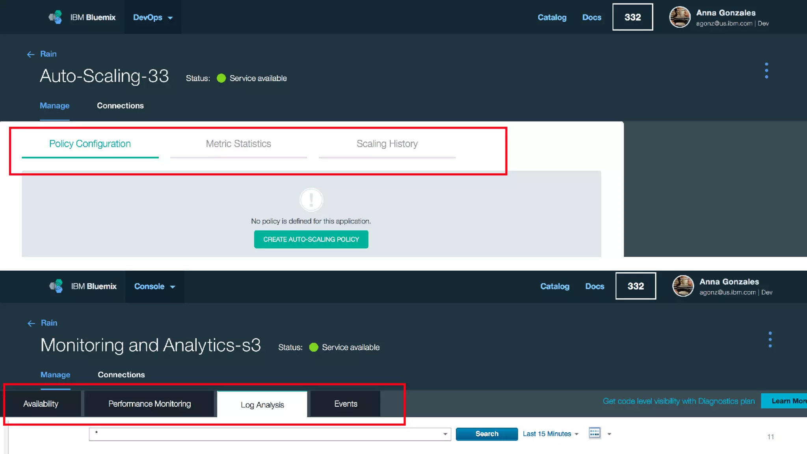Expand the small arrow beside the calendar icon
Image resolution: width=807 pixels, height=454 pixels.
pyautogui.click(x=609, y=434)
